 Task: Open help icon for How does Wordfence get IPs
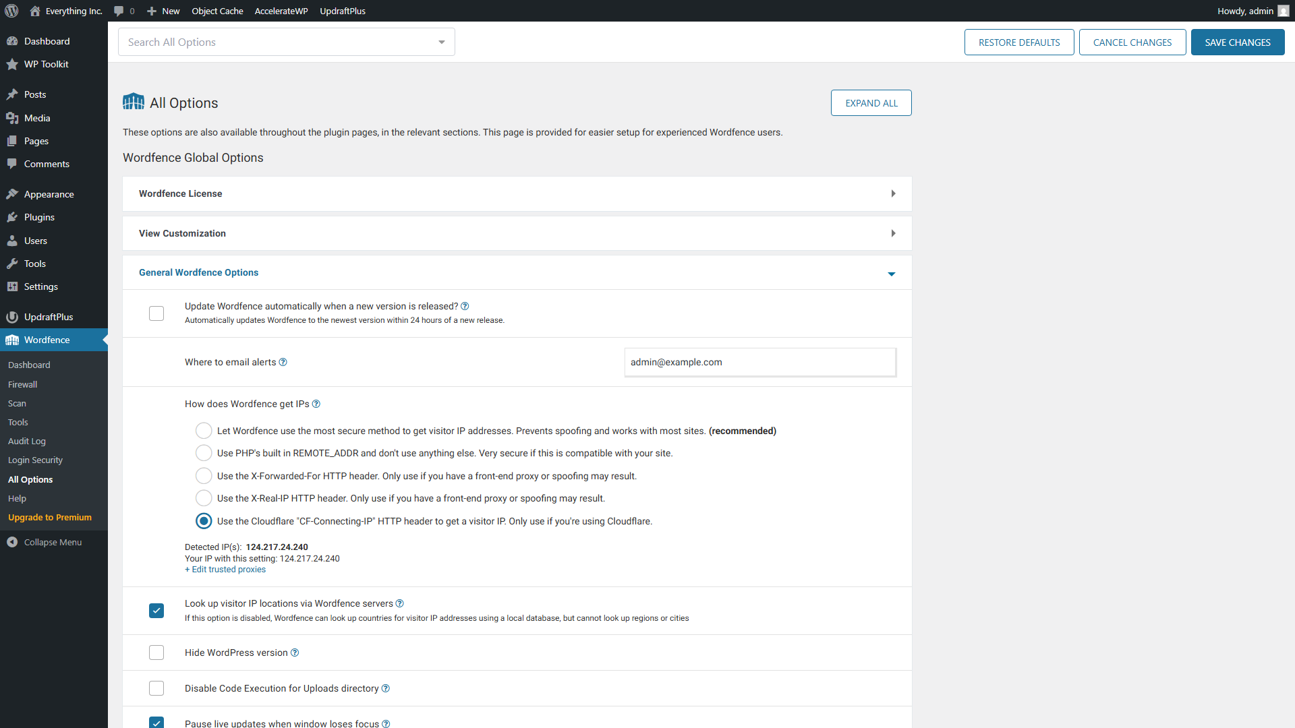coord(316,404)
